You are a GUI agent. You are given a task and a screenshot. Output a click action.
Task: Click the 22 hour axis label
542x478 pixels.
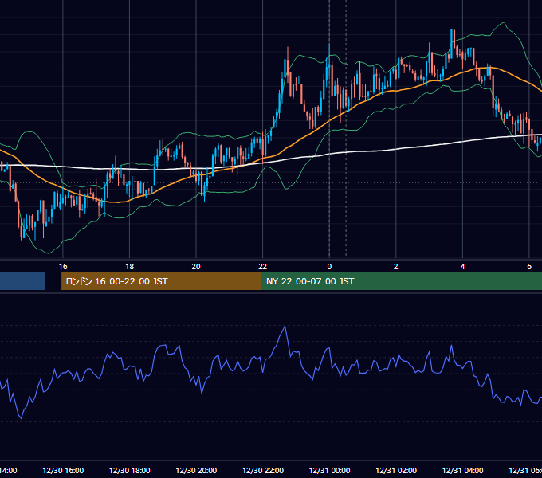point(263,267)
